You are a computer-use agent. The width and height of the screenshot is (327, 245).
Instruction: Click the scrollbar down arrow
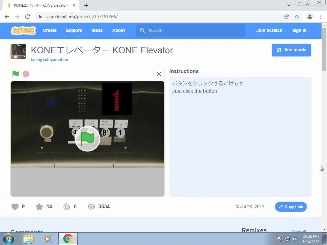click(x=324, y=230)
